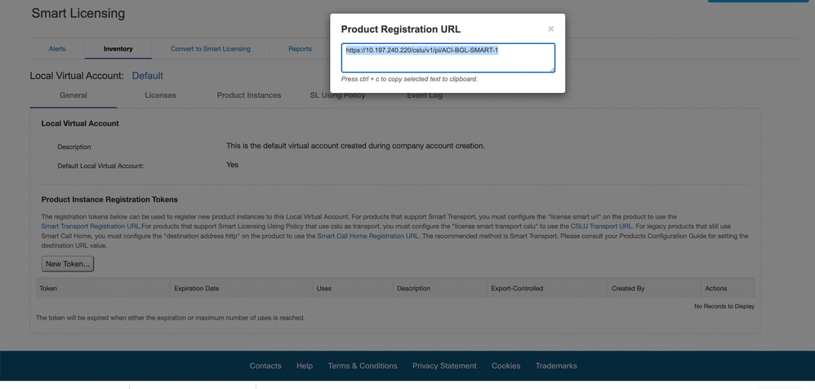This screenshot has width=815, height=389.
Task: Select the Inventory tab
Action: click(118, 49)
